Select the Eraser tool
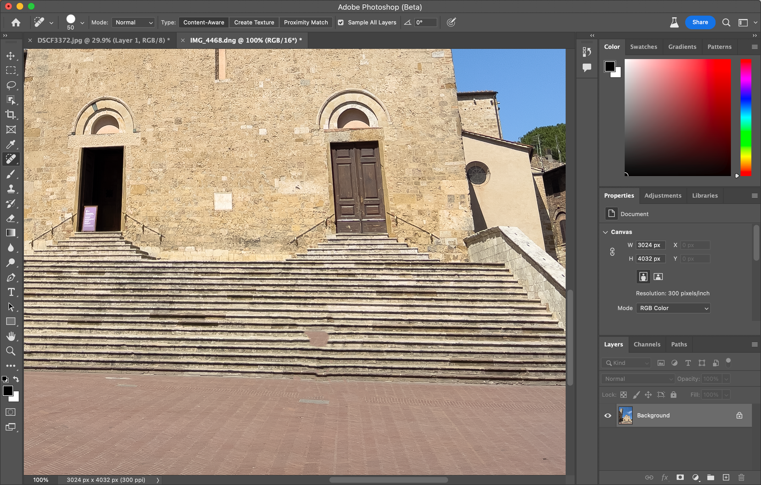The width and height of the screenshot is (761, 485). coord(11,218)
